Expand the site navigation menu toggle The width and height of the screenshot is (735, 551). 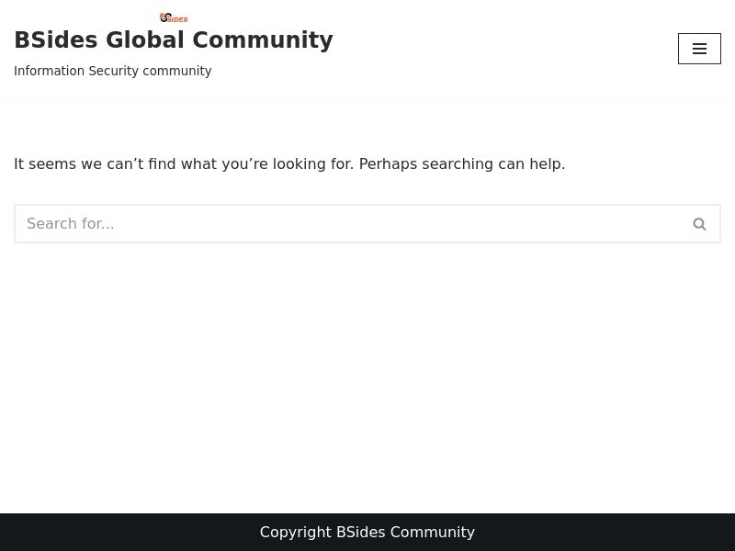(699, 49)
